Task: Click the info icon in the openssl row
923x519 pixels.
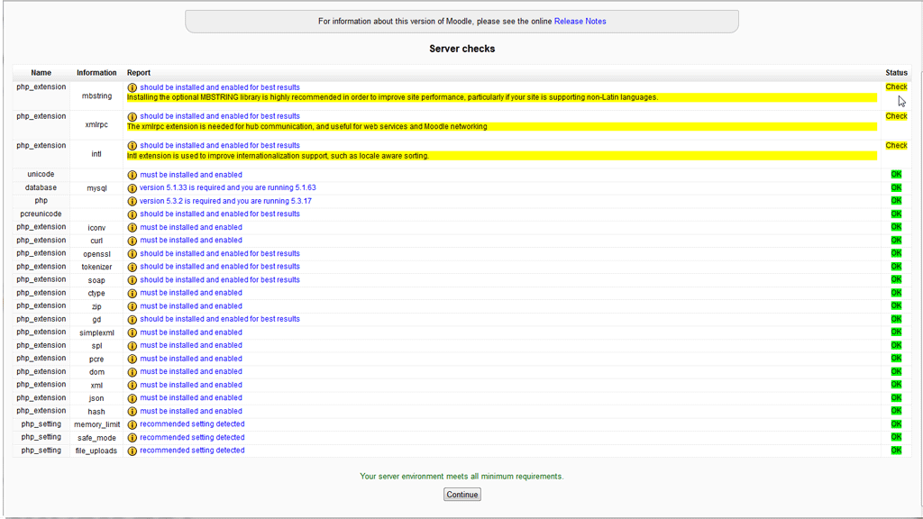Action: [x=132, y=254]
